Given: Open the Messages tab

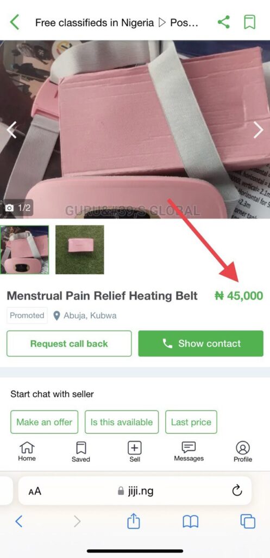Looking at the screenshot, I should [x=189, y=451].
